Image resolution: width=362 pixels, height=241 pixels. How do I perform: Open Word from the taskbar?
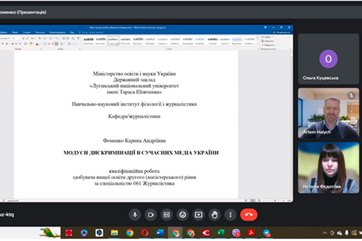160,233
